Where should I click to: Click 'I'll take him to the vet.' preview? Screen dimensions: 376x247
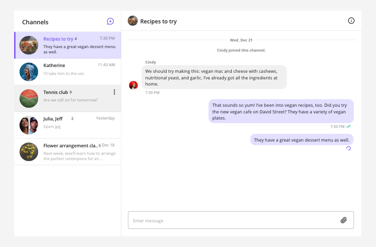(x=64, y=73)
